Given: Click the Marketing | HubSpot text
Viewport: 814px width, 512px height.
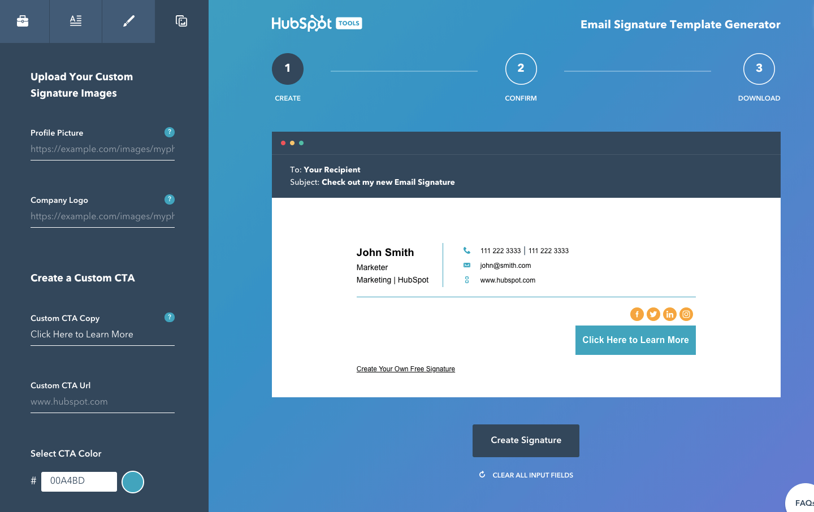Looking at the screenshot, I should tap(392, 280).
